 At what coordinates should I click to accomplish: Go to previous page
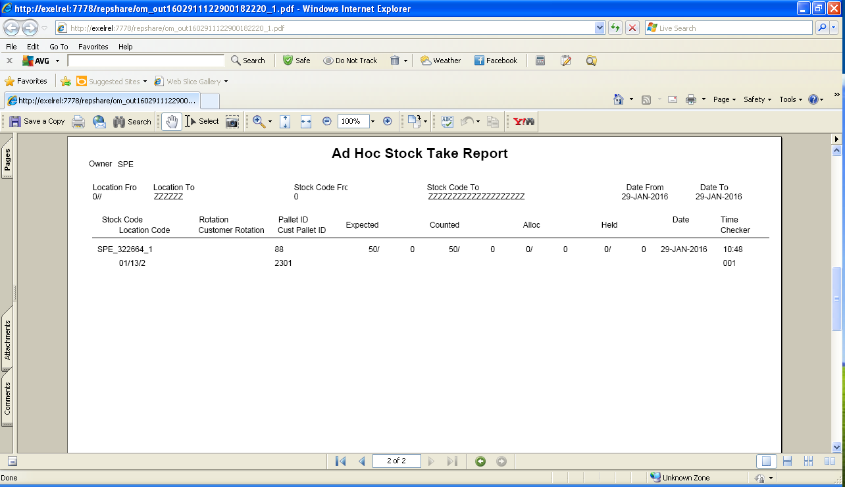(x=361, y=461)
